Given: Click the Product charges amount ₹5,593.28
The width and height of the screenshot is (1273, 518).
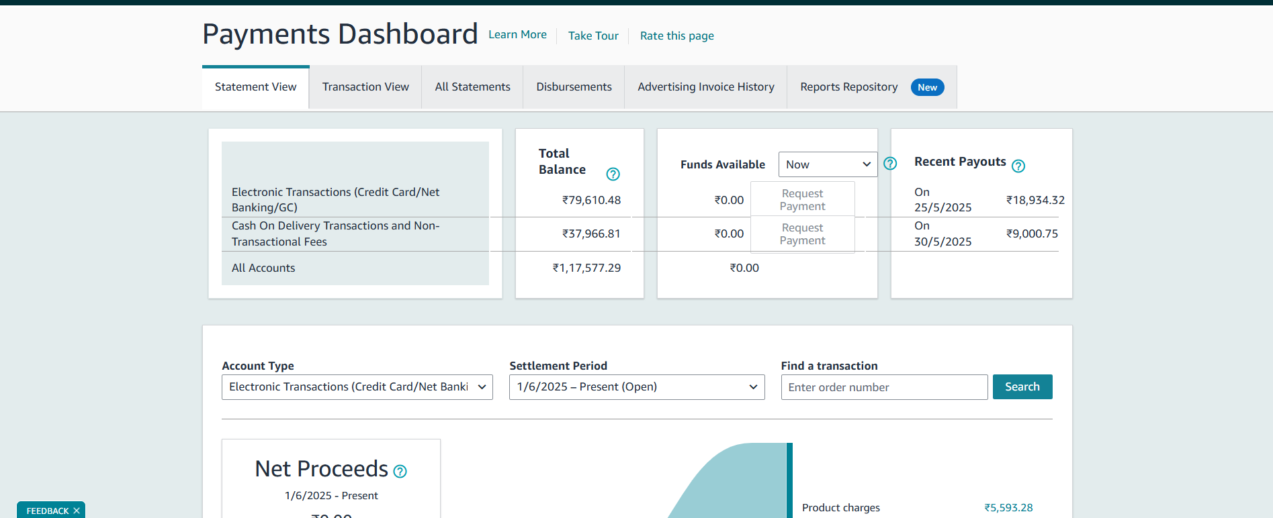Looking at the screenshot, I should click(x=1008, y=508).
